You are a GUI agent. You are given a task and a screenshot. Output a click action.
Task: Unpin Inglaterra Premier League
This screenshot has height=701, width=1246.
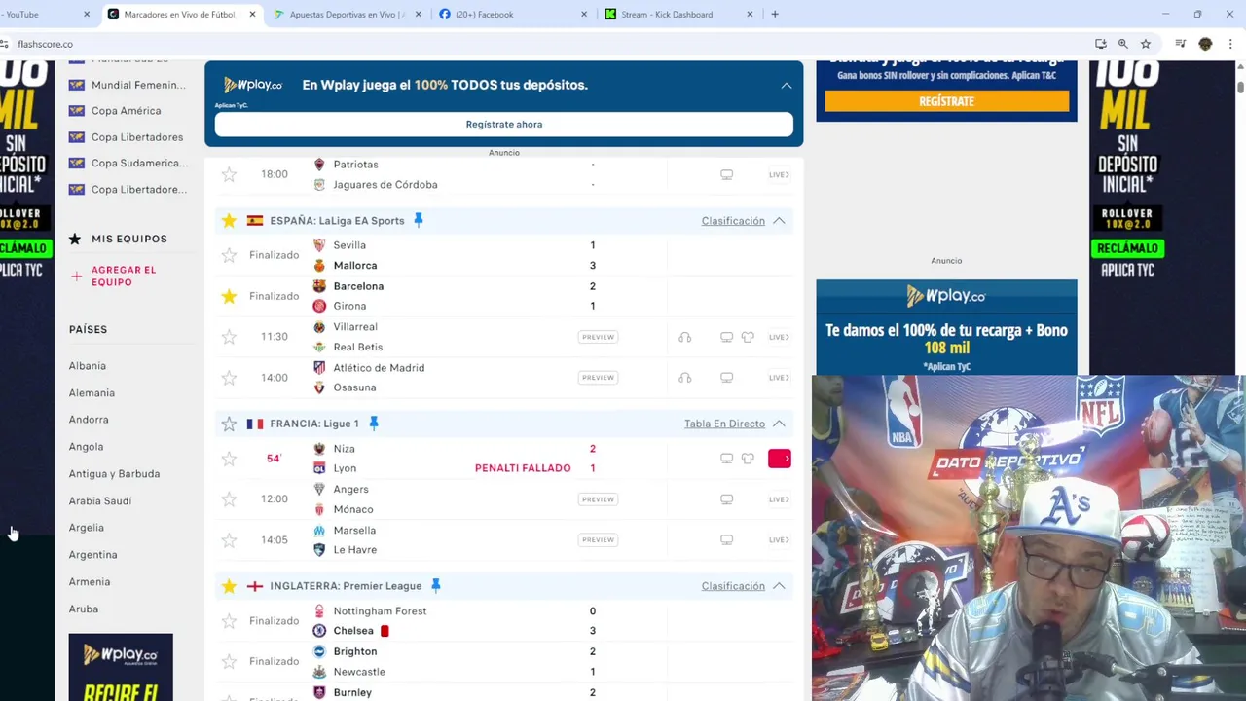point(436,585)
